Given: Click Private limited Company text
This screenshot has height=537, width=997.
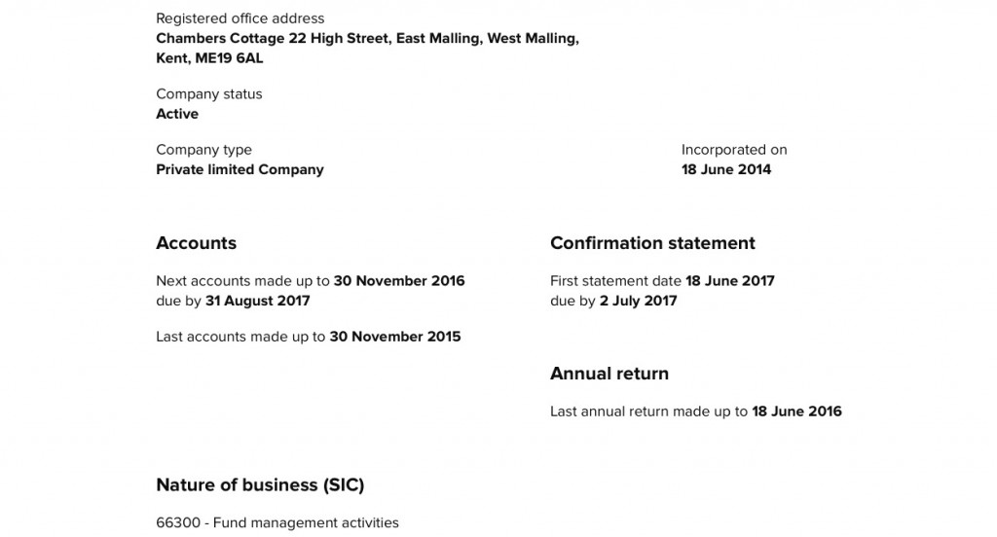Looking at the screenshot, I should click(x=240, y=169).
